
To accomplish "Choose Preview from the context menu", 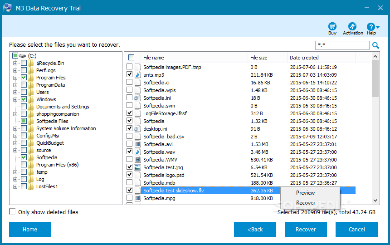I will pos(305,193).
